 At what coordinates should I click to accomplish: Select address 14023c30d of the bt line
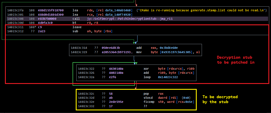[x=15, y=23]
